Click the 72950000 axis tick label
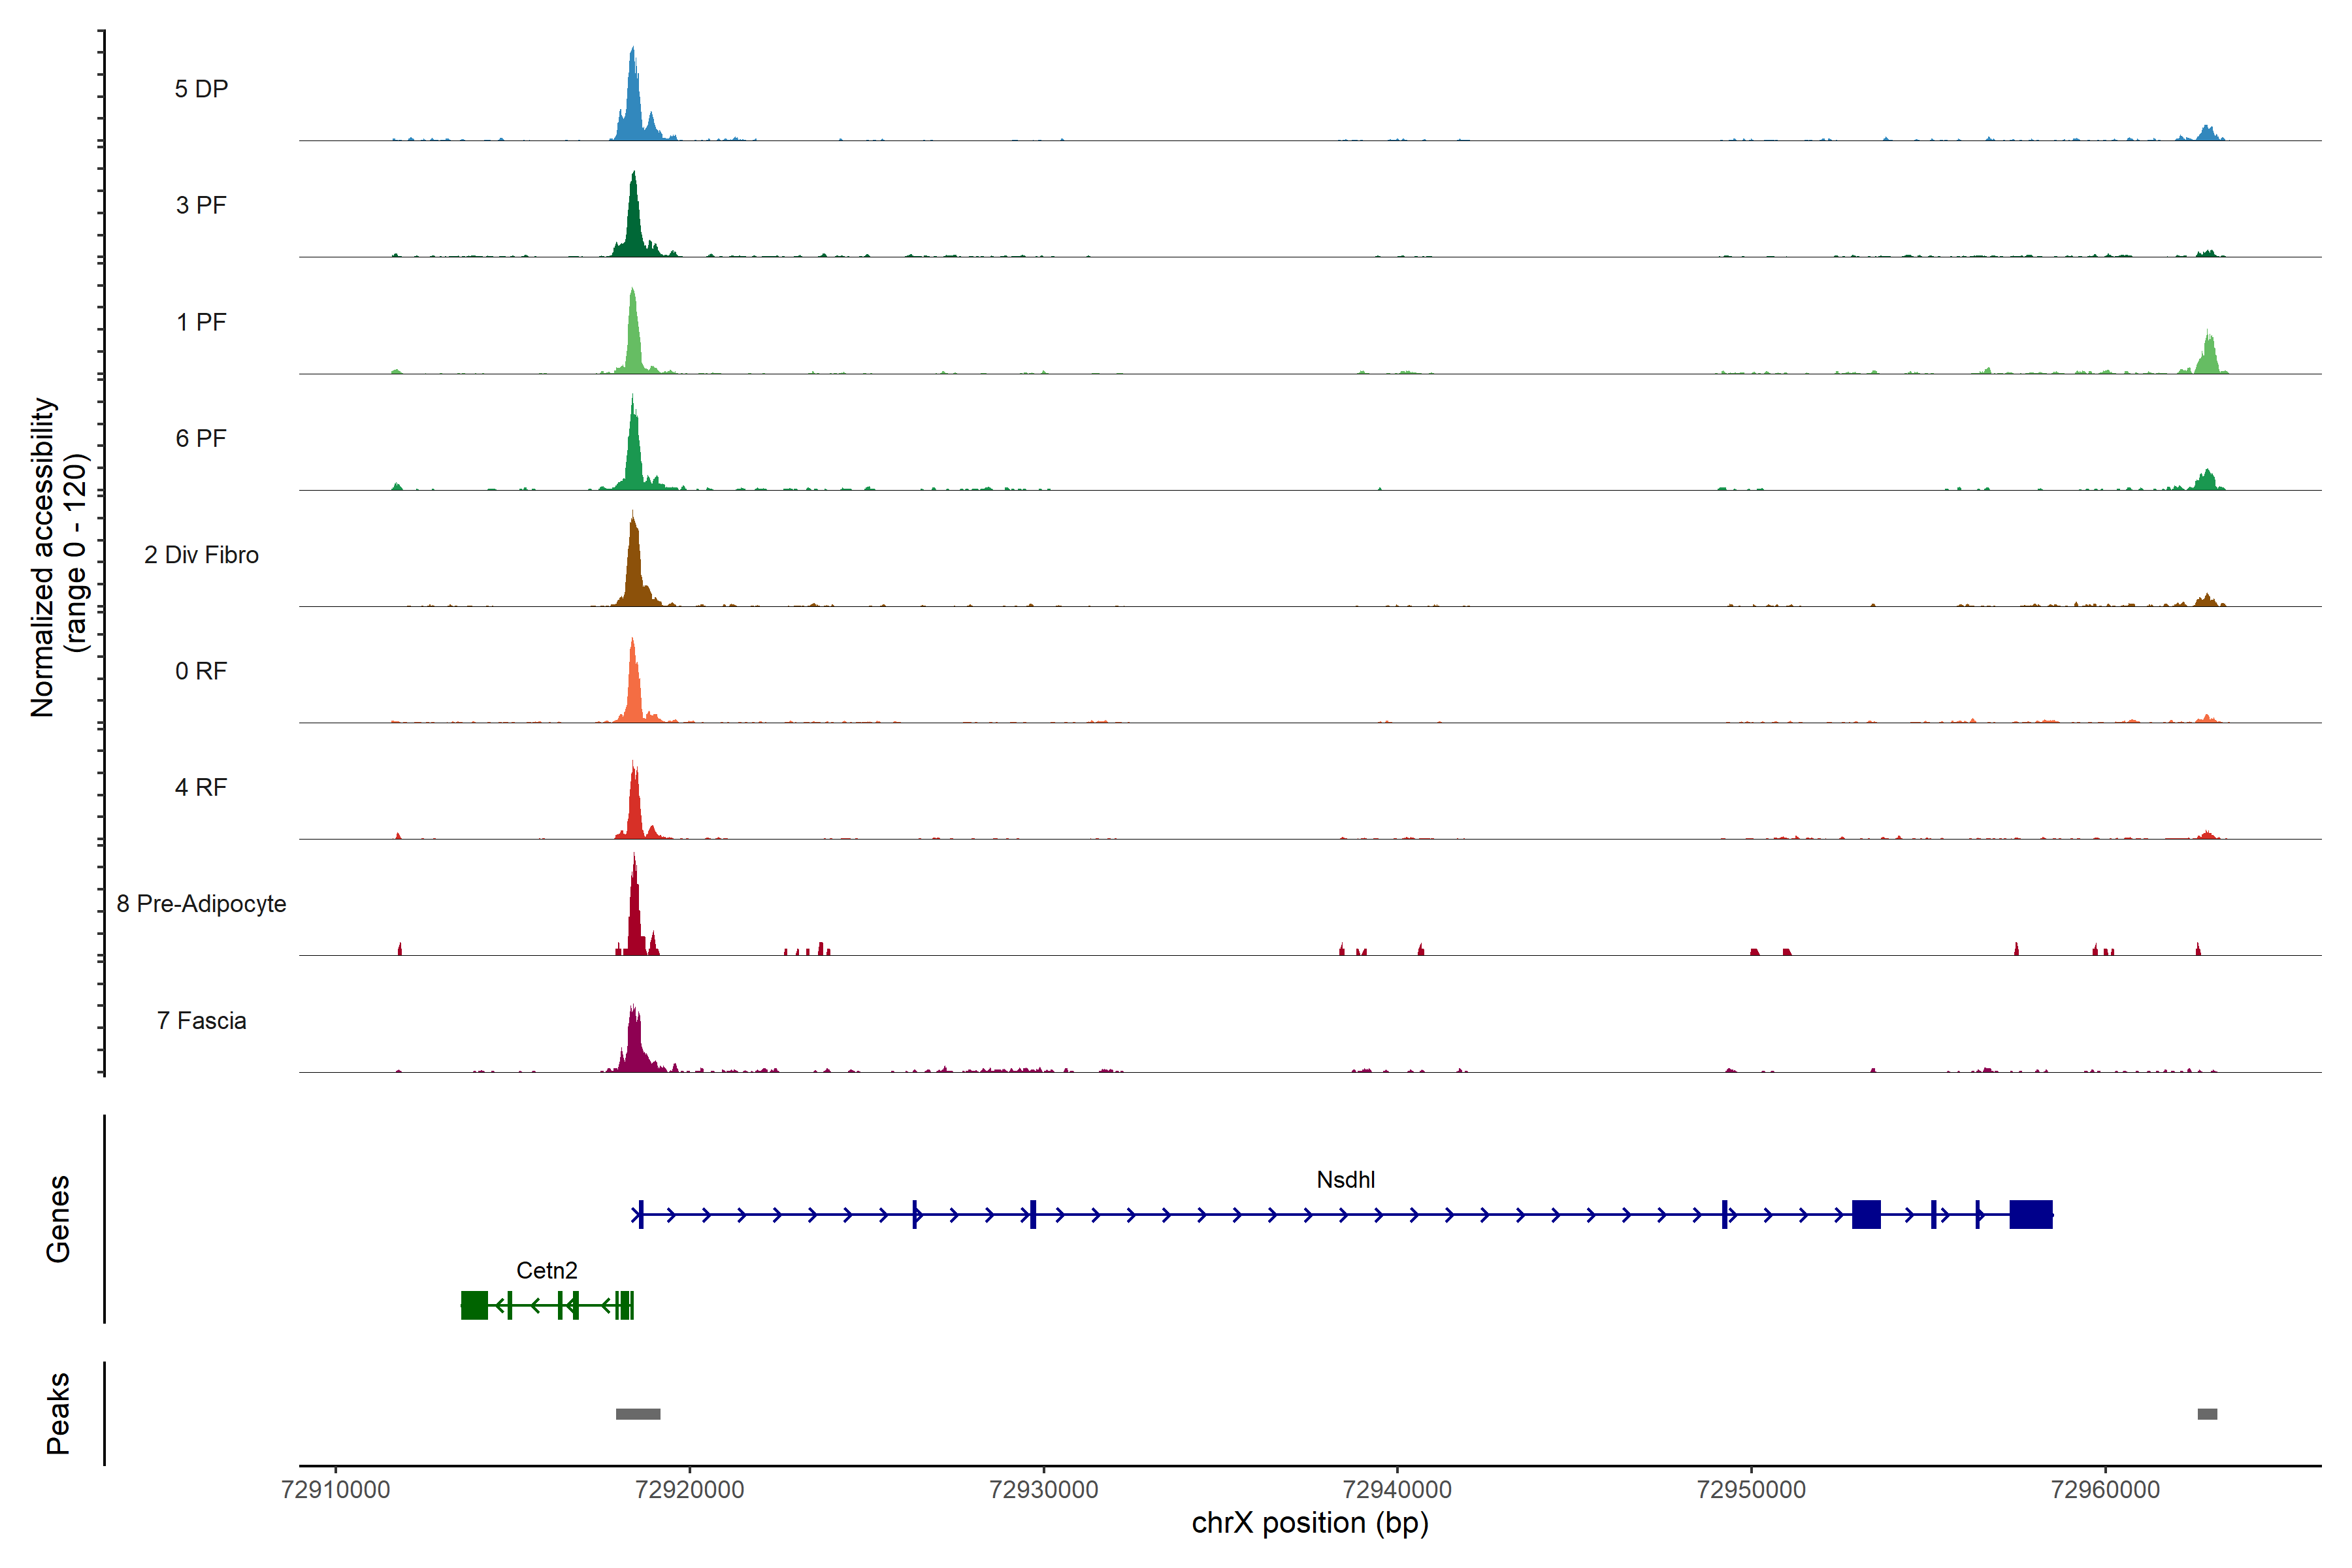This screenshot has width=2352, height=1568. point(1751,1489)
